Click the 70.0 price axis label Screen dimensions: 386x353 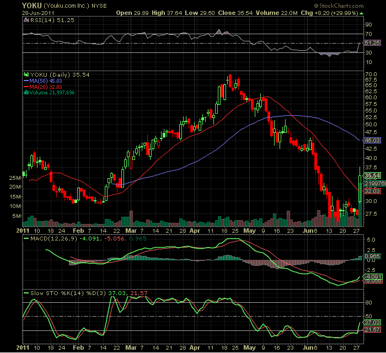[x=371, y=74]
